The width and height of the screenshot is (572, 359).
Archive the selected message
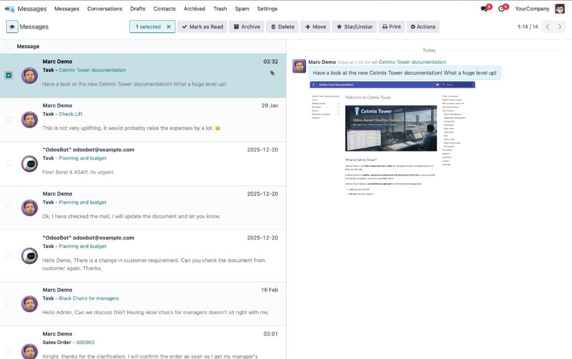(x=246, y=26)
